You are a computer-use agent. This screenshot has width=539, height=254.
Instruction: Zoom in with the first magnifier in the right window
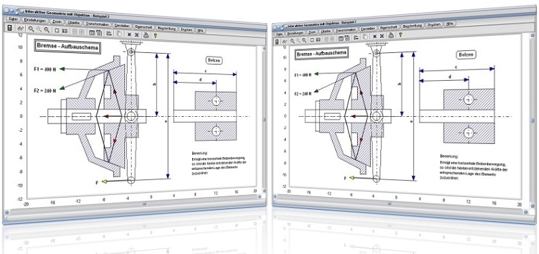coord(292,41)
